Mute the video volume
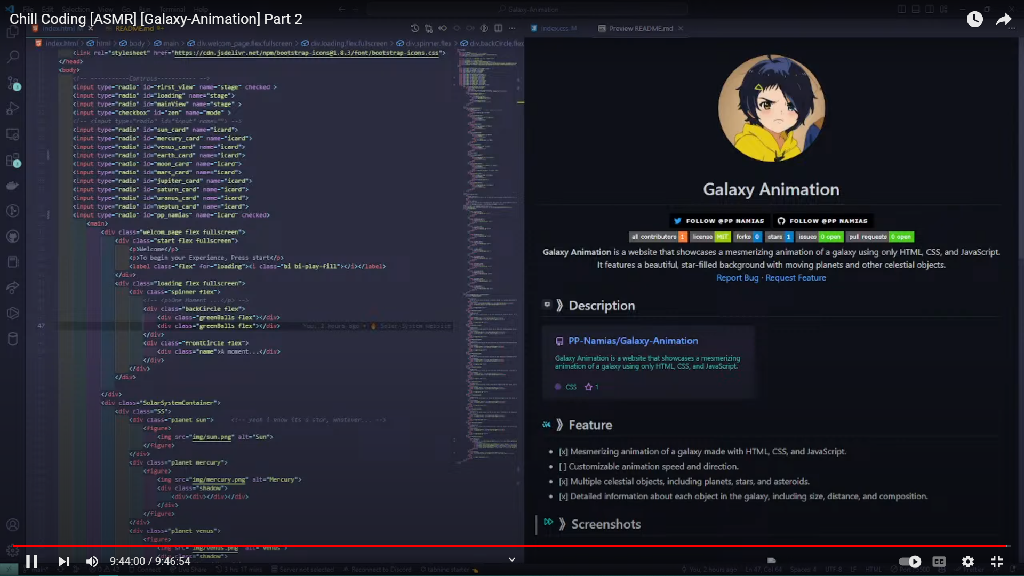Image resolution: width=1024 pixels, height=576 pixels. pyautogui.click(x=92, y=562)
